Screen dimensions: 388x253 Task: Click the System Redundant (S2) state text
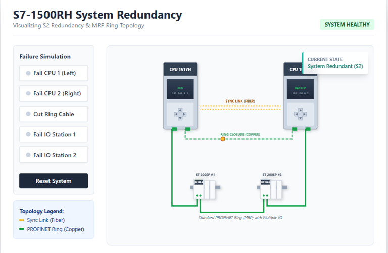click(335, 66)
